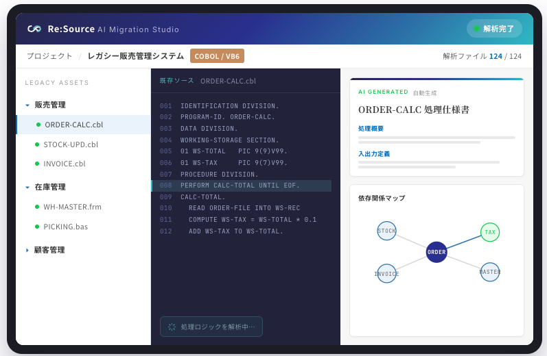Expand the 顧客管理 folder arrow
547x356 pixels.
point(27,250)
